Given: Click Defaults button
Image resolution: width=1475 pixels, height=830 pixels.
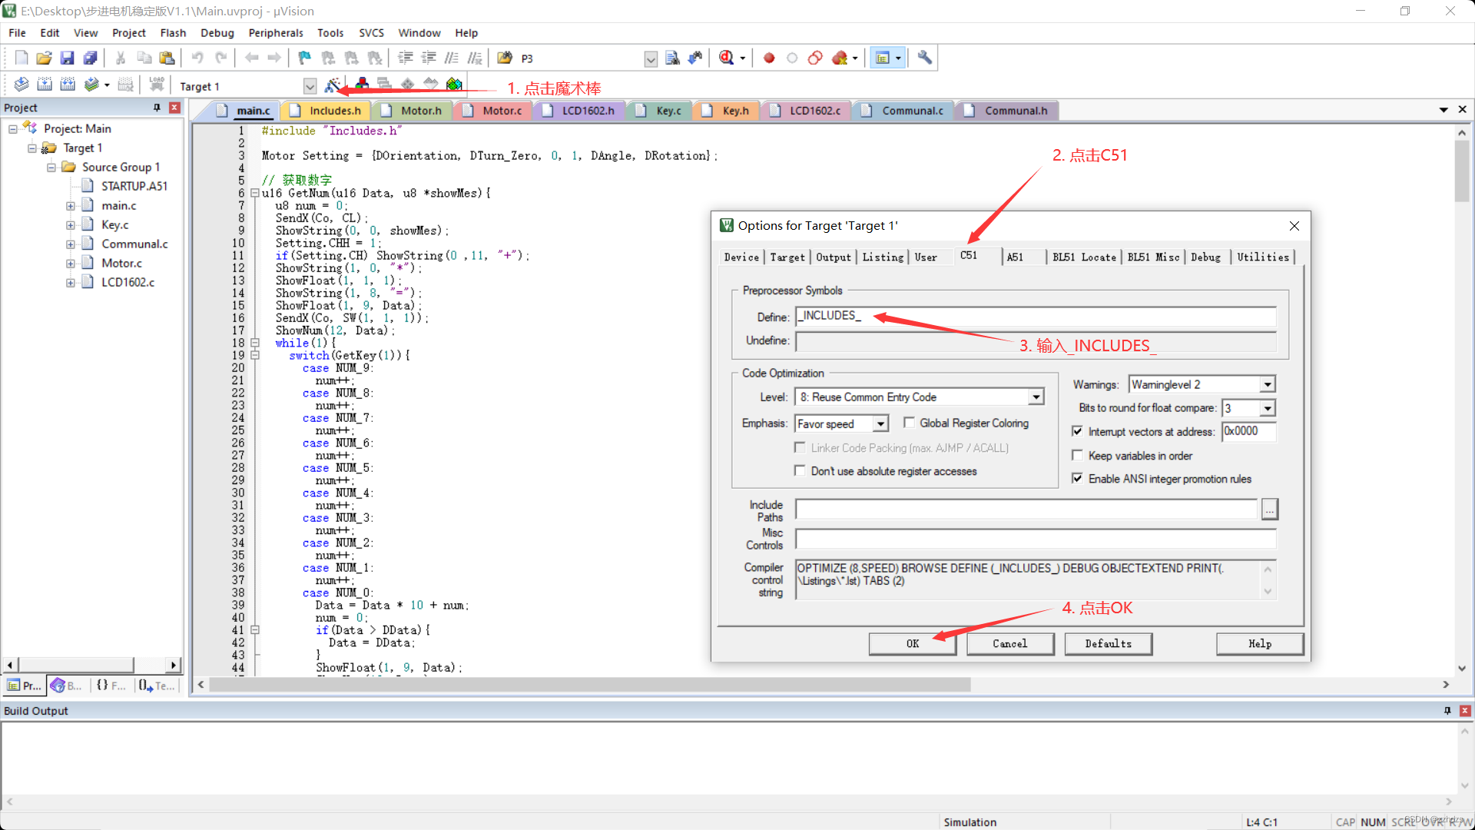Looking at the screenshot, I should click(x=1108, y=644).
